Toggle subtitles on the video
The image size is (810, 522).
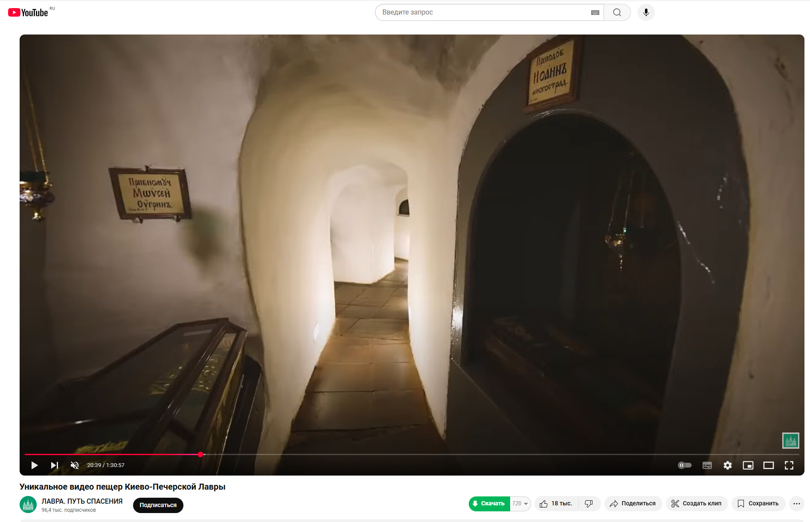[707, 465]
